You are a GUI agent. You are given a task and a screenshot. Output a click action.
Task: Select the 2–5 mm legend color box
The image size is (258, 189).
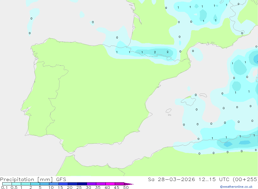[35, 184]
